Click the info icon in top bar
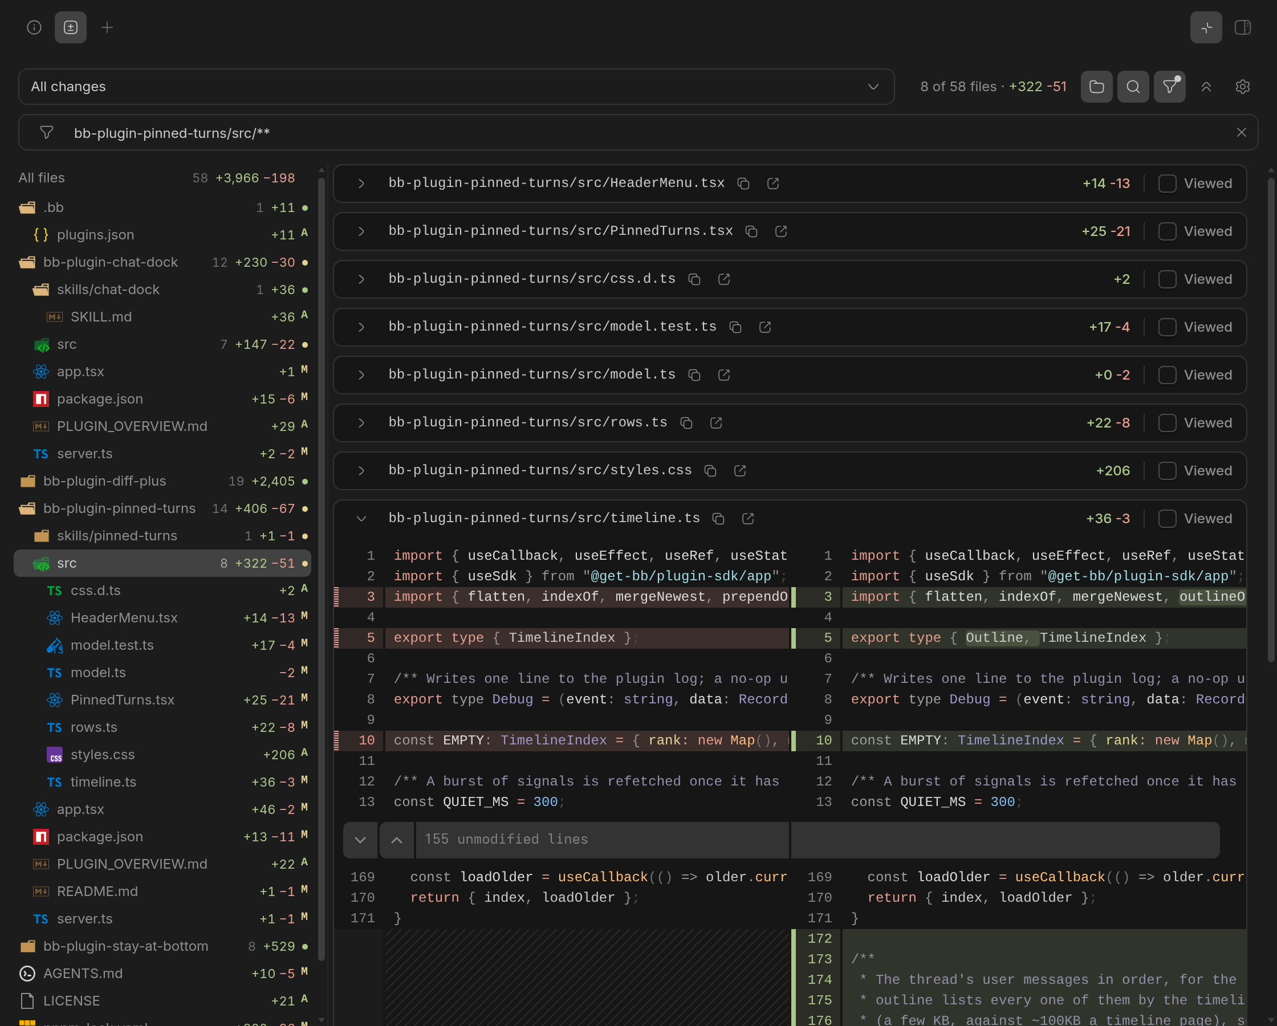The height and width of the screenshot is (1026, 1277). click(34, 27)
